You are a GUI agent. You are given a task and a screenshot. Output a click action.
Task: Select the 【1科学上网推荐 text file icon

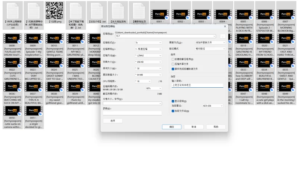click(13, 10)
